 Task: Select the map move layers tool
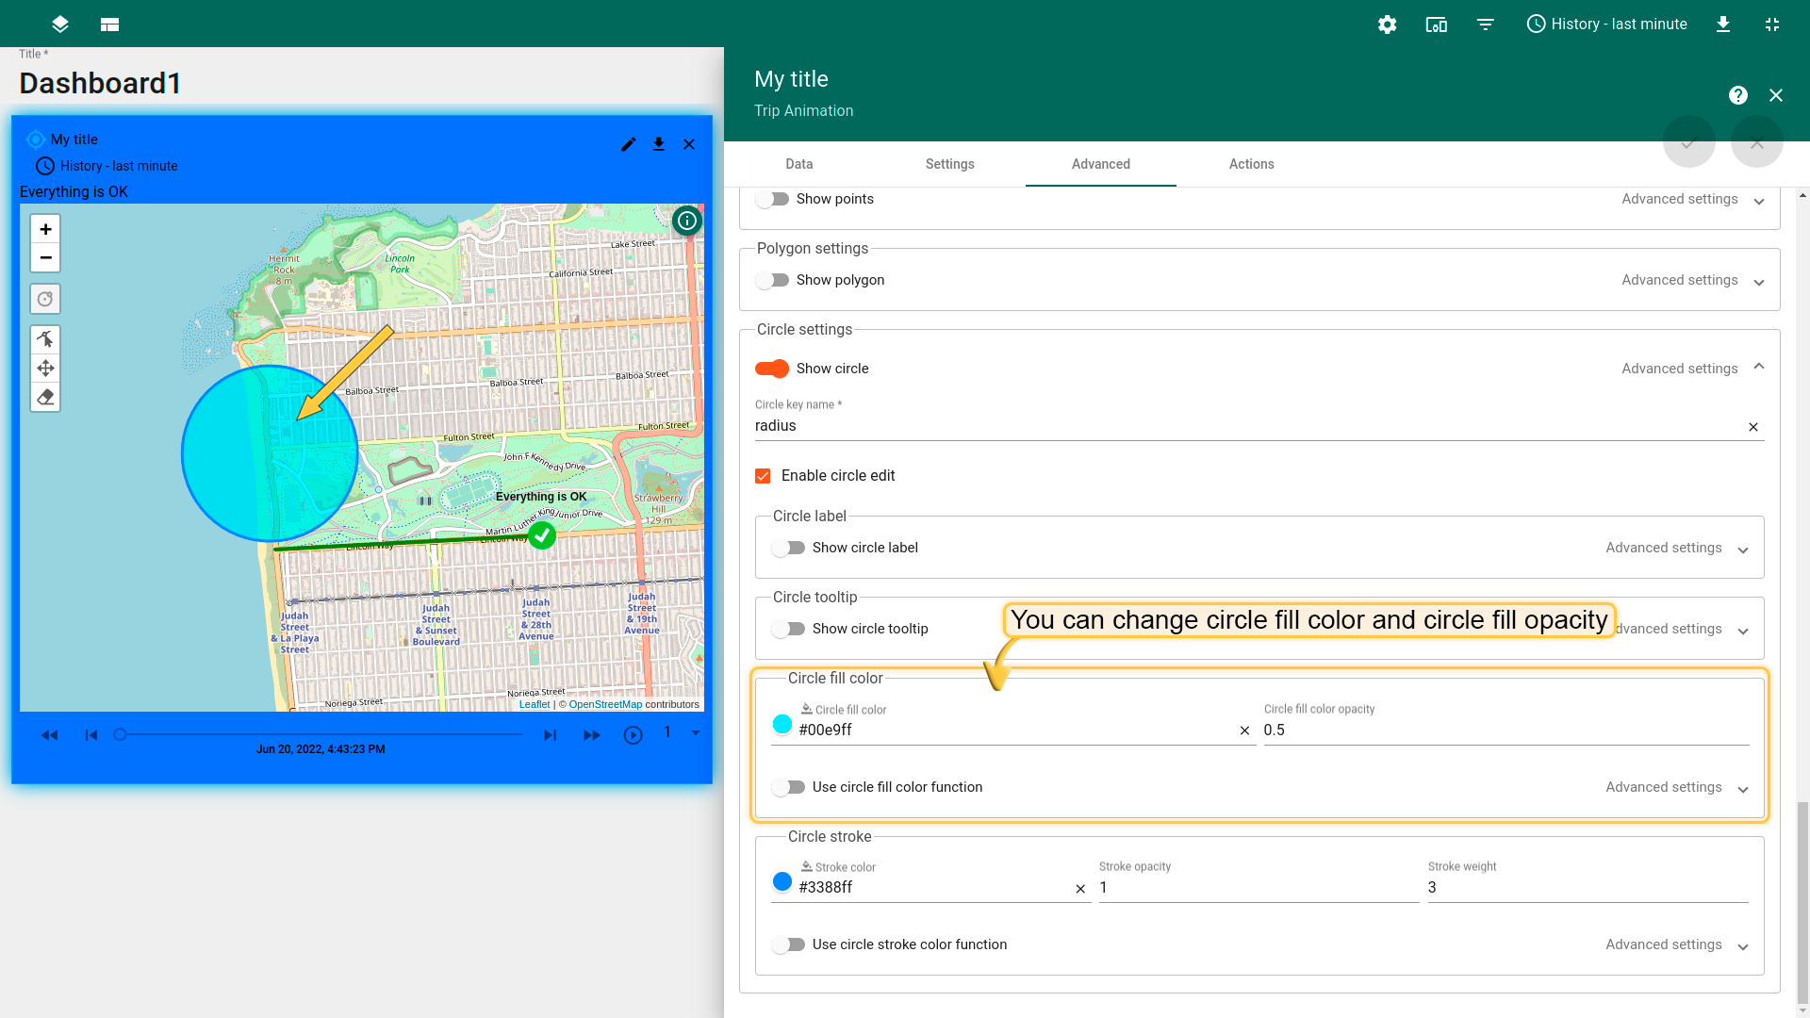(45, 368)
